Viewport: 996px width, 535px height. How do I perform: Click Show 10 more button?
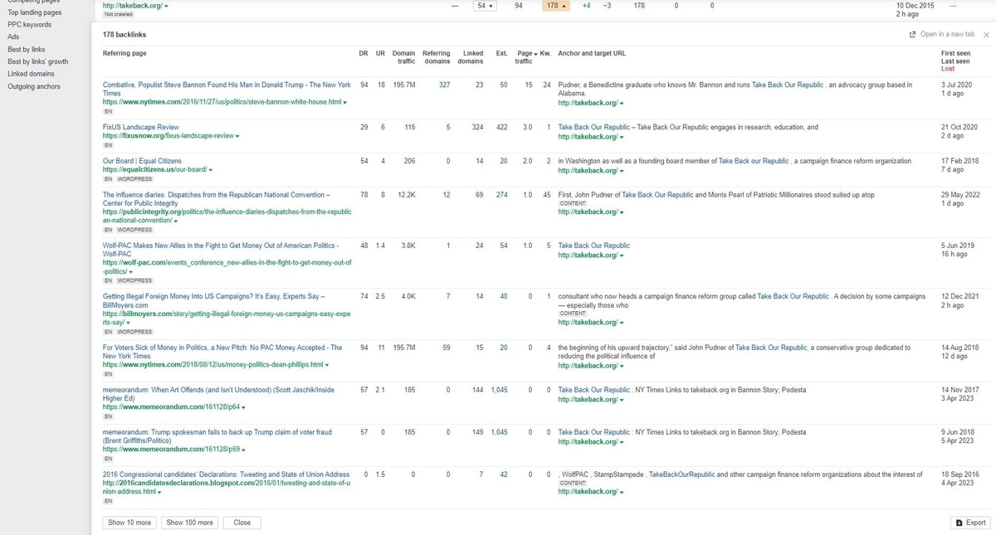pos(129,523)
